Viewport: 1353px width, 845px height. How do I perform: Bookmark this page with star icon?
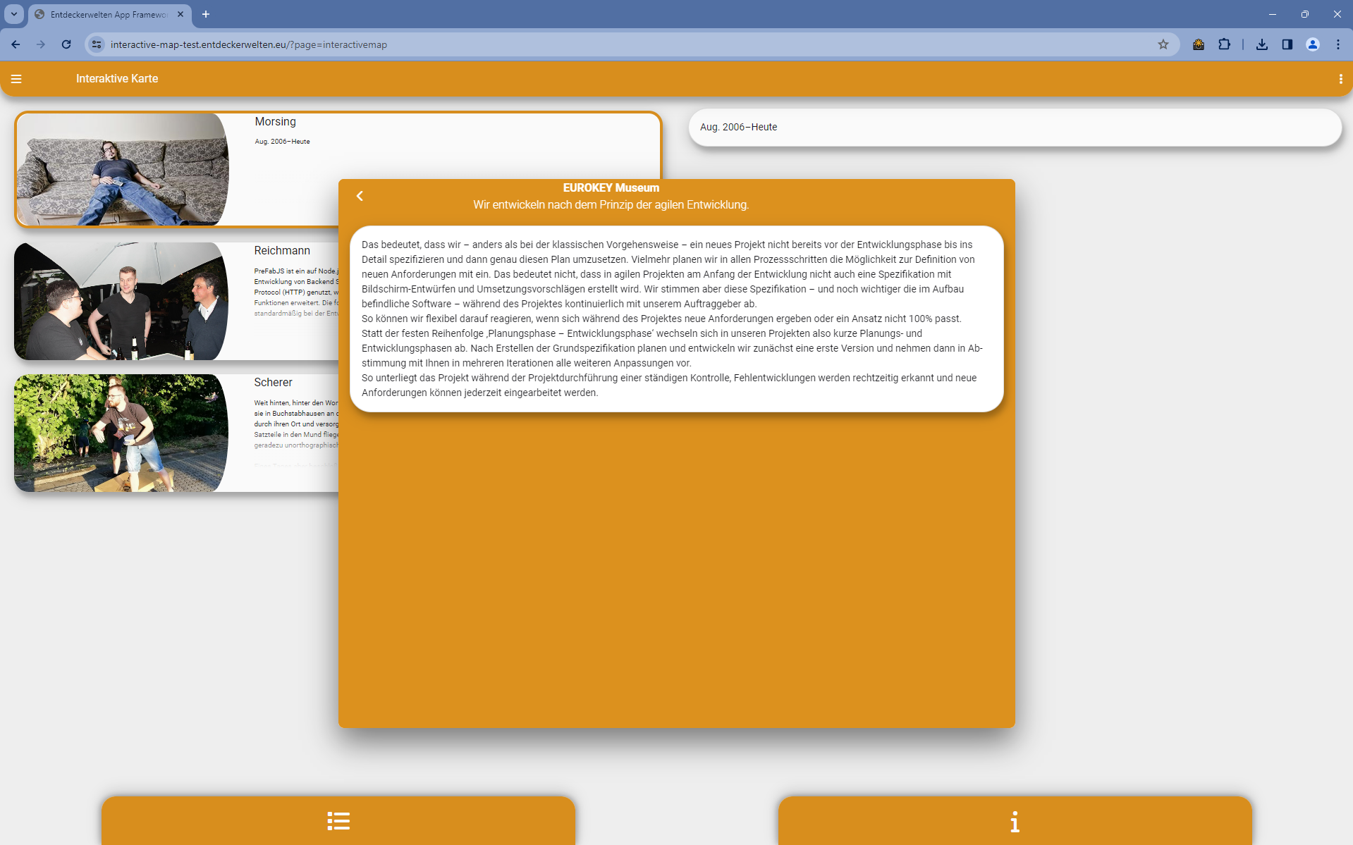(x=1163, y=44)
